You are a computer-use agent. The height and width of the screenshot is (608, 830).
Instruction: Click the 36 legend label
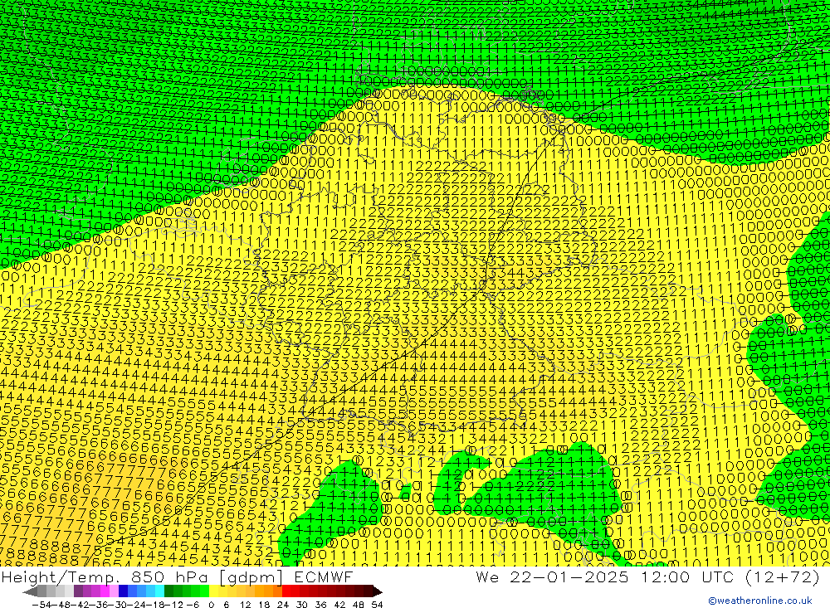[x=320, y=605]
